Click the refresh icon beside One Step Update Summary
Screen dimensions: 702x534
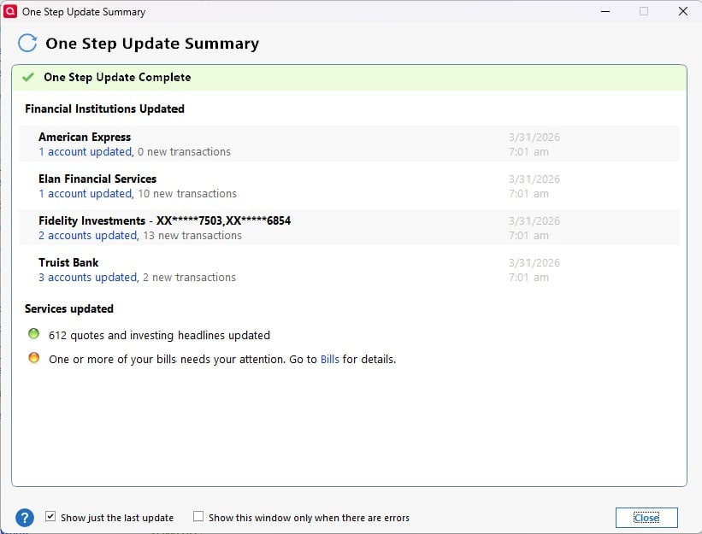point(27,43)
